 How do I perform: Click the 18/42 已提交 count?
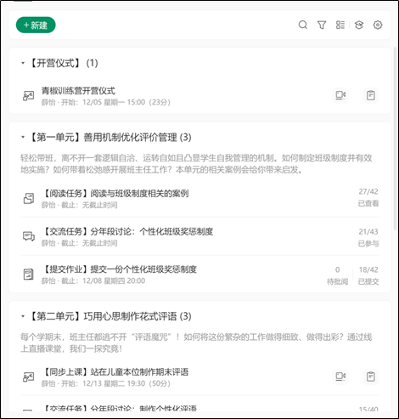pos(368,275)
